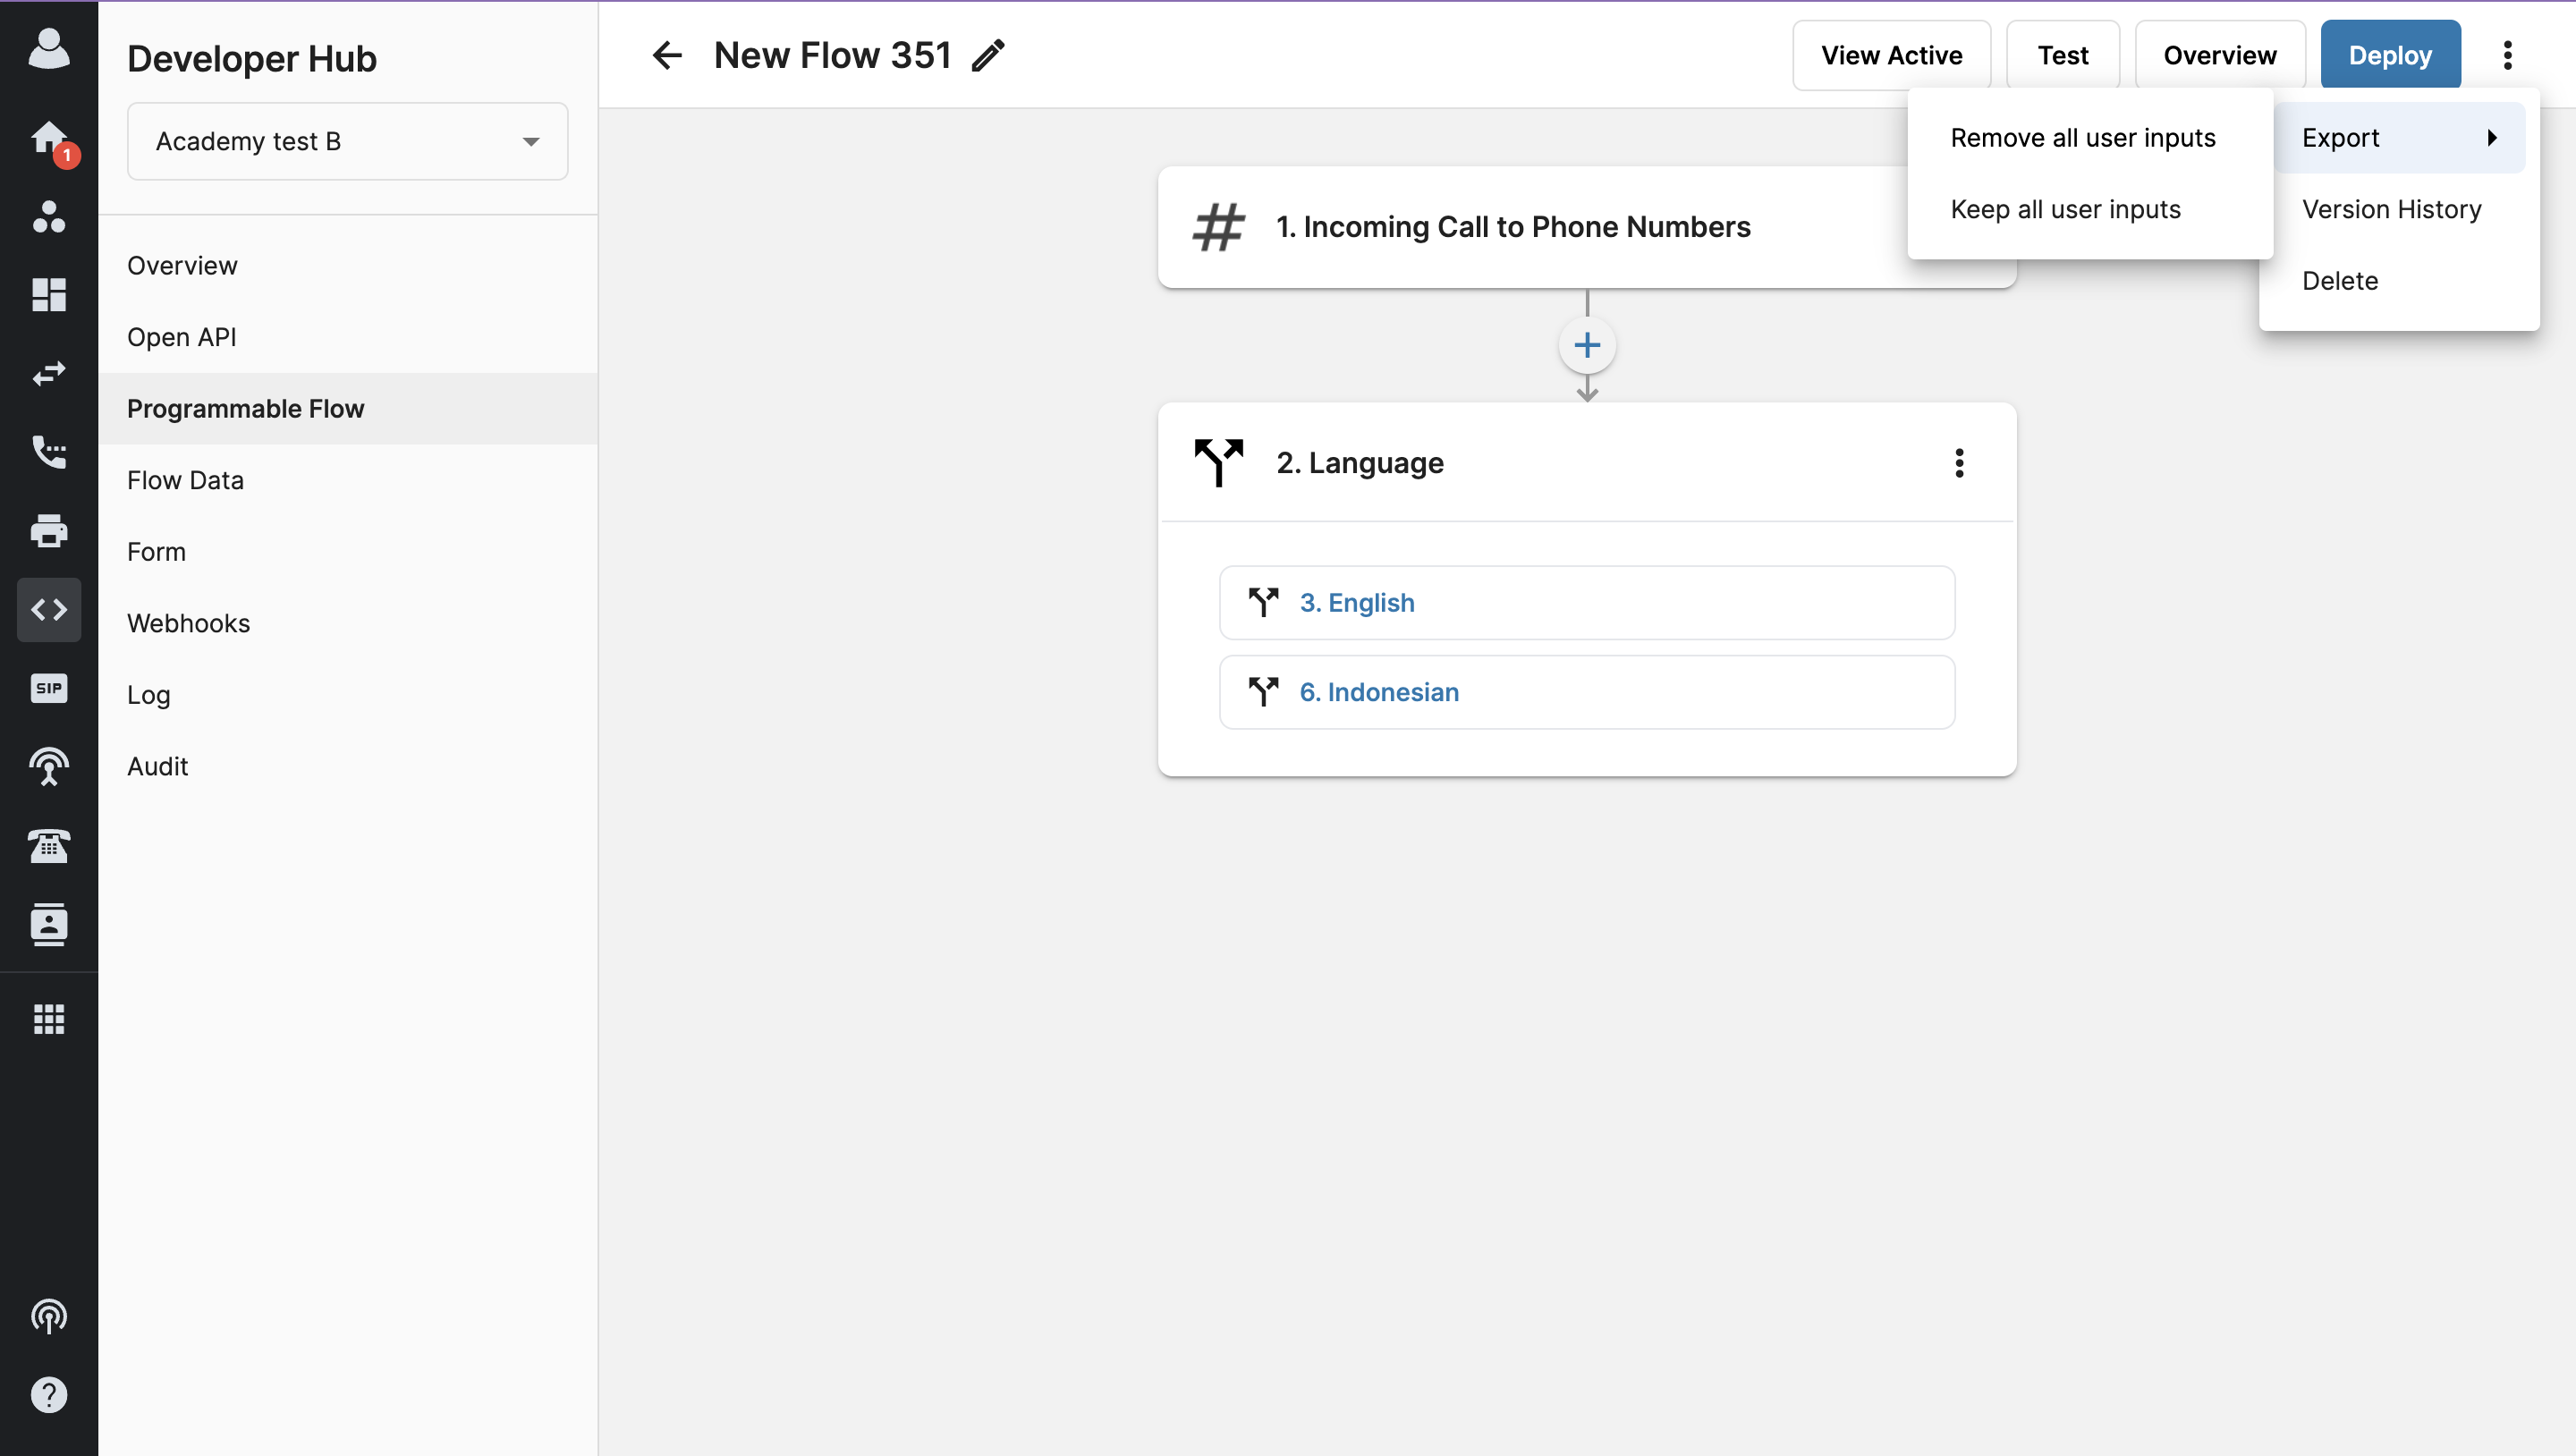The width and height of the screenshot is (2576, 1456).
Task: Click the hash icon on Incoming Call step
Action: 1217,227
